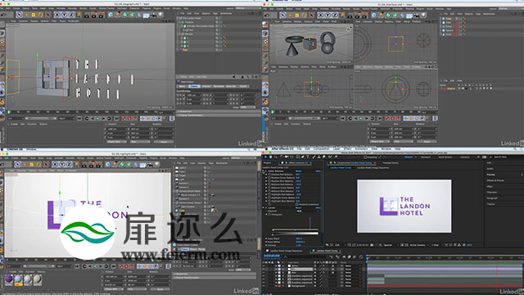Add Cube primitive in the cone-and-cube Cinema 4D window

[x=374, y=15]
